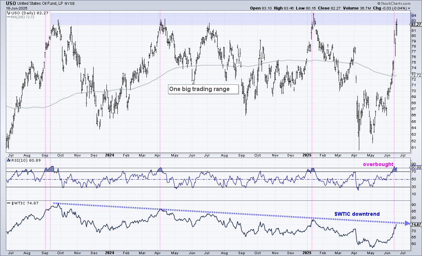Click the 2024 label on bottom time axis

point(110,253)
